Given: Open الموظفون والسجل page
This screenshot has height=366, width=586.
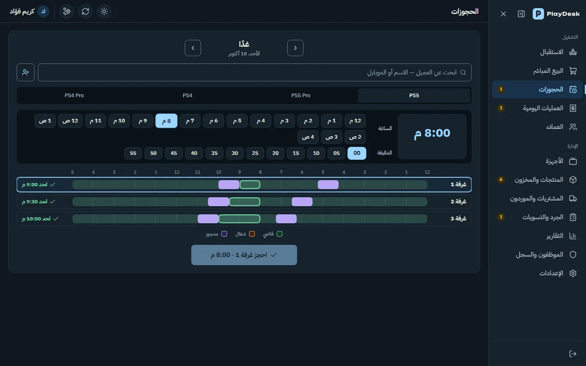Looking at the screenshot, I should [537, 255].
